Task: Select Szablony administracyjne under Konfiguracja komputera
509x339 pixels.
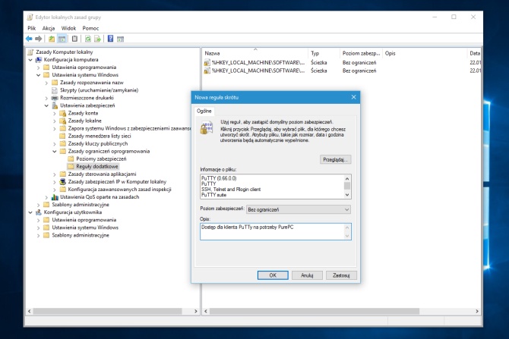Action: [x=81, y=205]
